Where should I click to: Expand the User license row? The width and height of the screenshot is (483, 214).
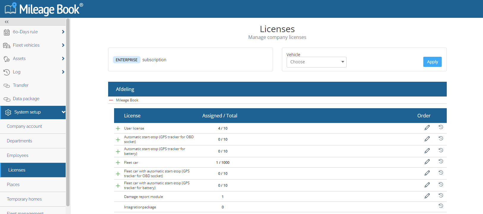tap(118, 128)
